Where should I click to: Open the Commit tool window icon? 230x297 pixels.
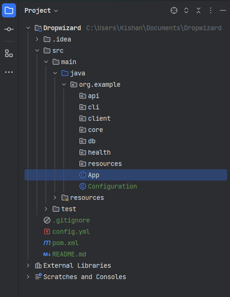(x=9, y=29)
